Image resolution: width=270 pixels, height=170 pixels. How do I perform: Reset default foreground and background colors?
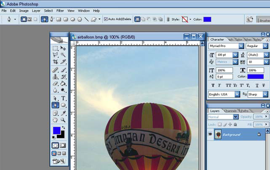pos(54,137)
